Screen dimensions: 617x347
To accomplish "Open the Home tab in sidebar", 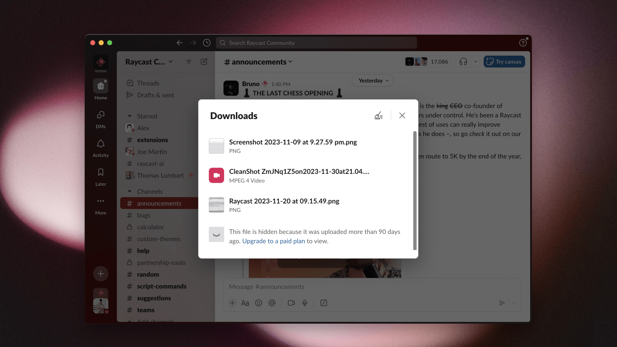I will (x=101, y=89).
